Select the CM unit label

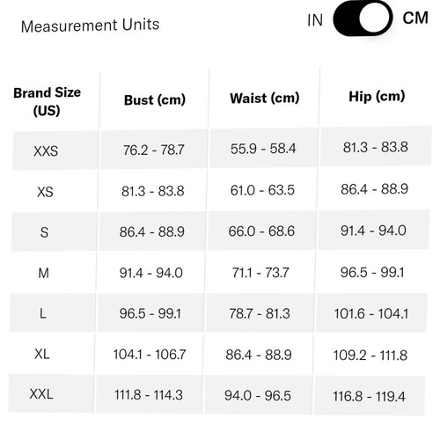(415, 18)
